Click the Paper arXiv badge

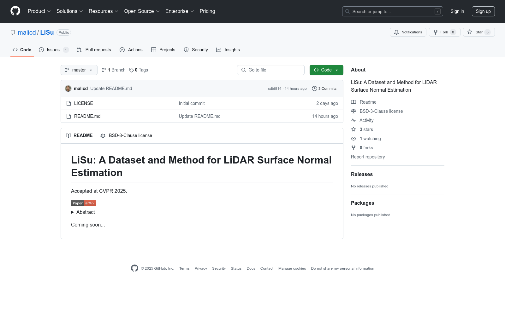pos(84,203)
